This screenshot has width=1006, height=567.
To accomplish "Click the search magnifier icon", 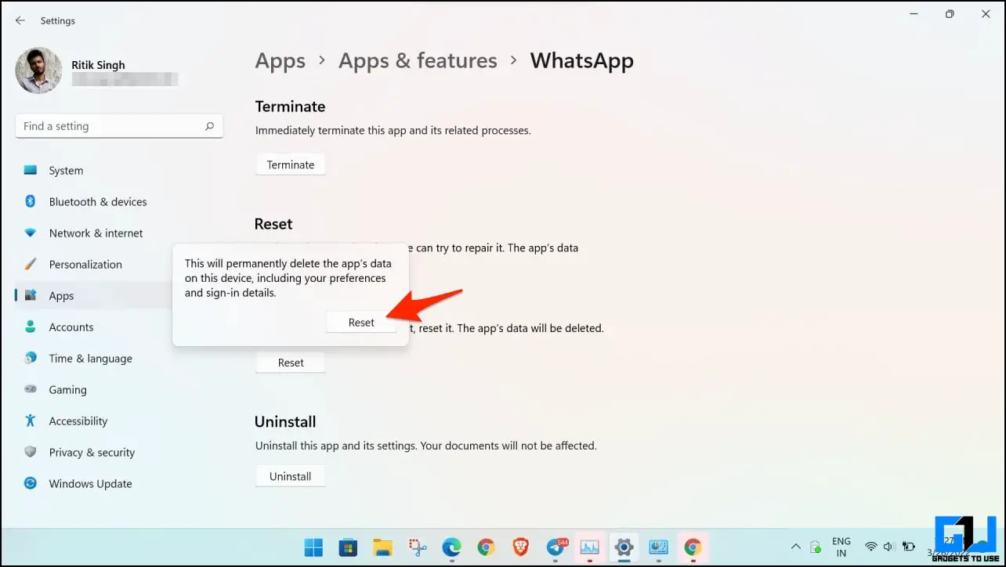I will point(209,126).
